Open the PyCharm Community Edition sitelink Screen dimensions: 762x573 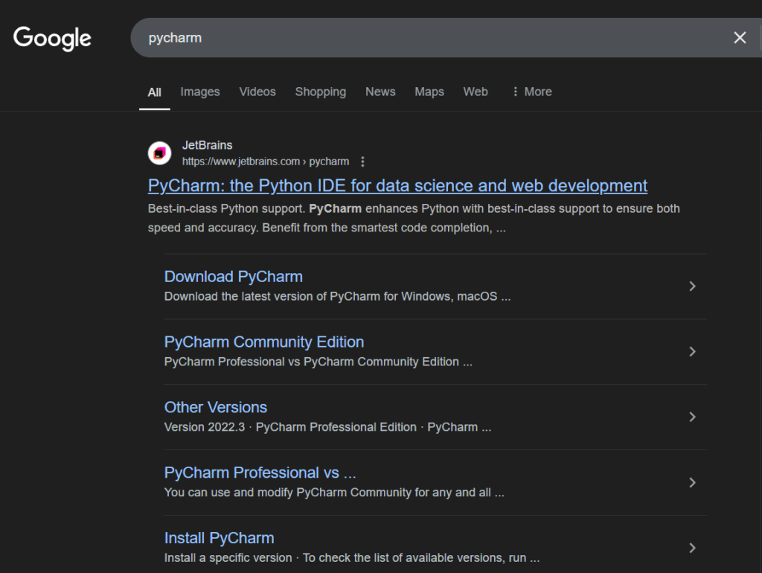point(264,342)
